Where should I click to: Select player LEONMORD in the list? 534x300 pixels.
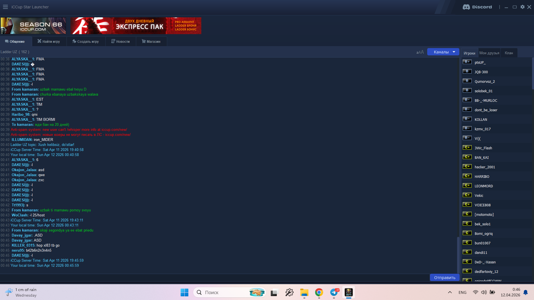coord(484,186)
